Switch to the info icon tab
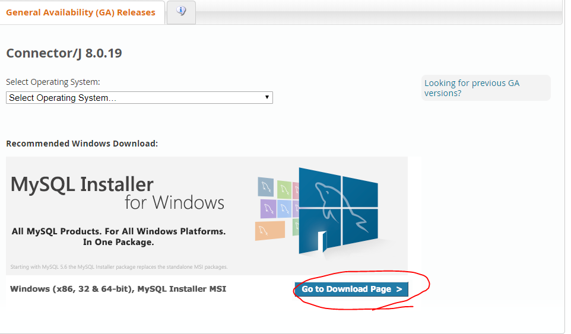Image resolution: width=571 pixels, height=334 pixels. tap(181, 12)
